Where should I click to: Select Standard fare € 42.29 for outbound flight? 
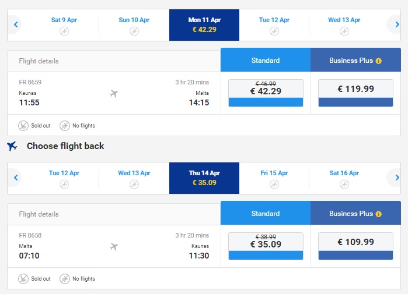(x=266, y=93)
